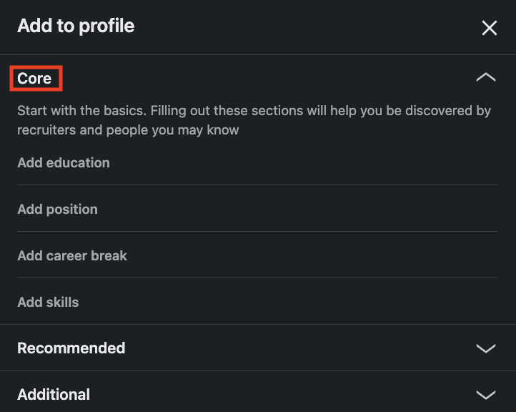Click the Additional section heading text
Image resolution: width=516 pixels, height=412 pixels.
54,395
